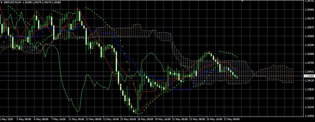
Task: Click the 1.33830 price scale label
Action: click(x=309, y=89)
